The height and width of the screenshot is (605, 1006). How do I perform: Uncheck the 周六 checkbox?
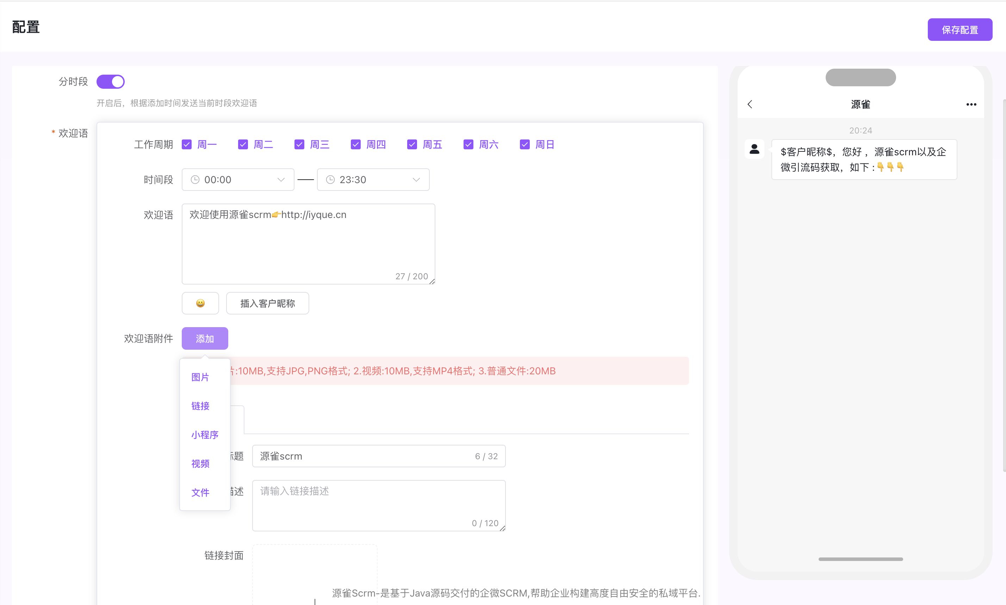pyautogui.click(x=468, y=144)
